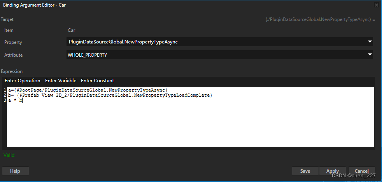Screen dimensions: 382x182
Task: Click the Expression section label
Action: 12,71
